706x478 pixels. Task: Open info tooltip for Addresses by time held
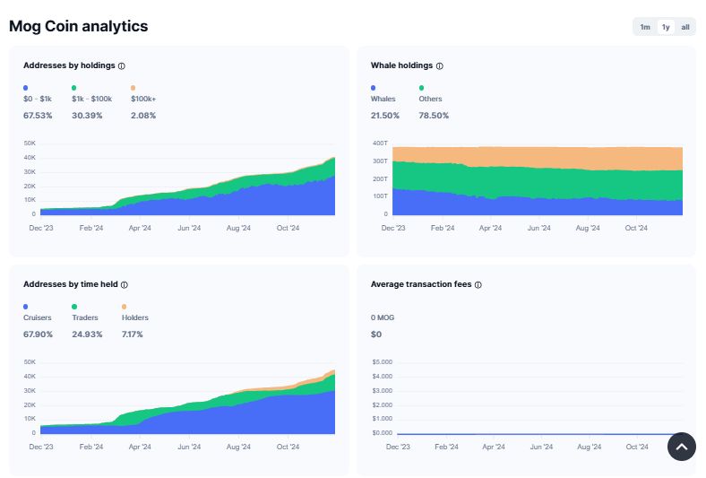pyautogui.click(x=124, y=284)
